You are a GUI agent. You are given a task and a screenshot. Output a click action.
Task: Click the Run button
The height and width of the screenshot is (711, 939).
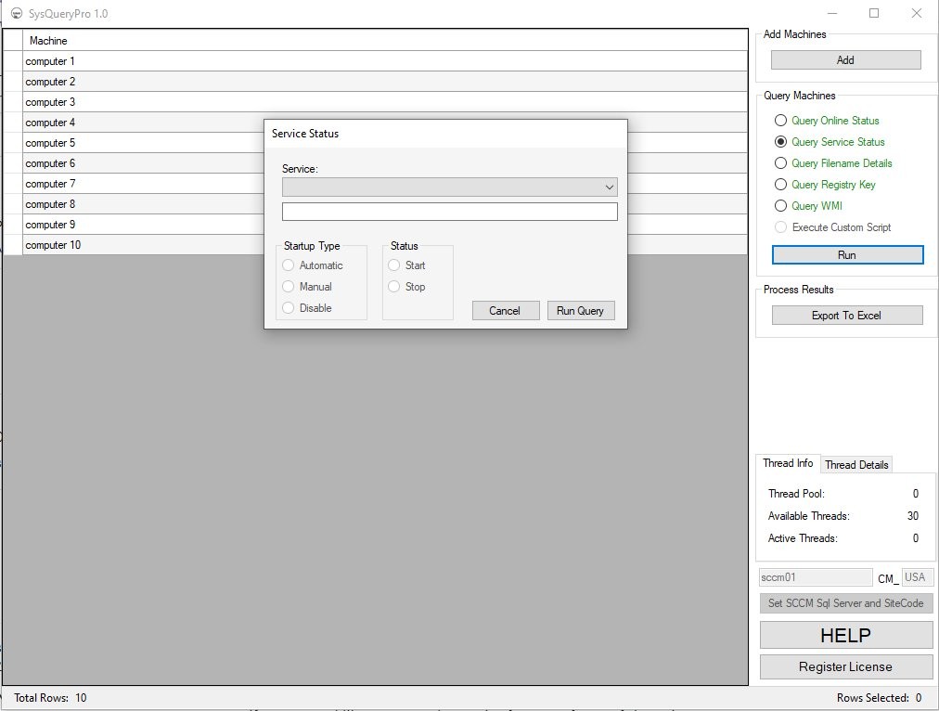tap(847, 254)
